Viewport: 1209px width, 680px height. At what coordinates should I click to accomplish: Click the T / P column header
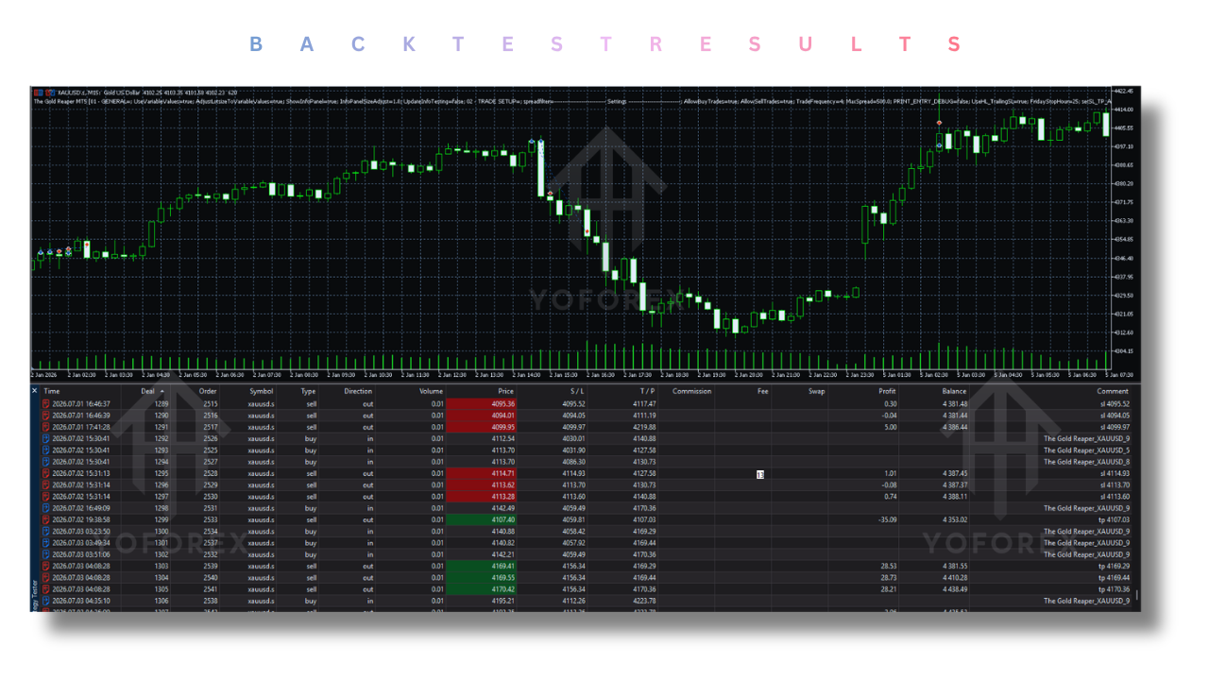coord(647,391)
